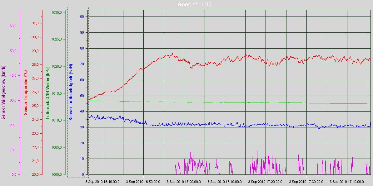373x186 pixels.
Task: Select the 17:00:00.0 time axis label
Action: [x=184, y=181]
